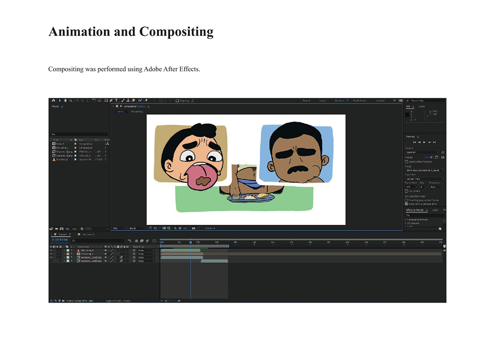The height and width of the screenshot is (338, 478).
Task: Play the preview with the Play button
Action: tap(424, 142)
